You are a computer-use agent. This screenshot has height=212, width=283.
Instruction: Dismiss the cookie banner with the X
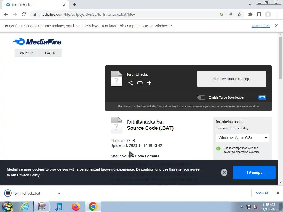click(224, 173)
